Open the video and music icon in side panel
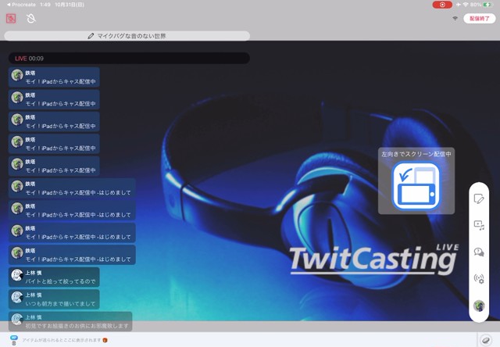The image size is (500, 347). click(x=479, y=225)
